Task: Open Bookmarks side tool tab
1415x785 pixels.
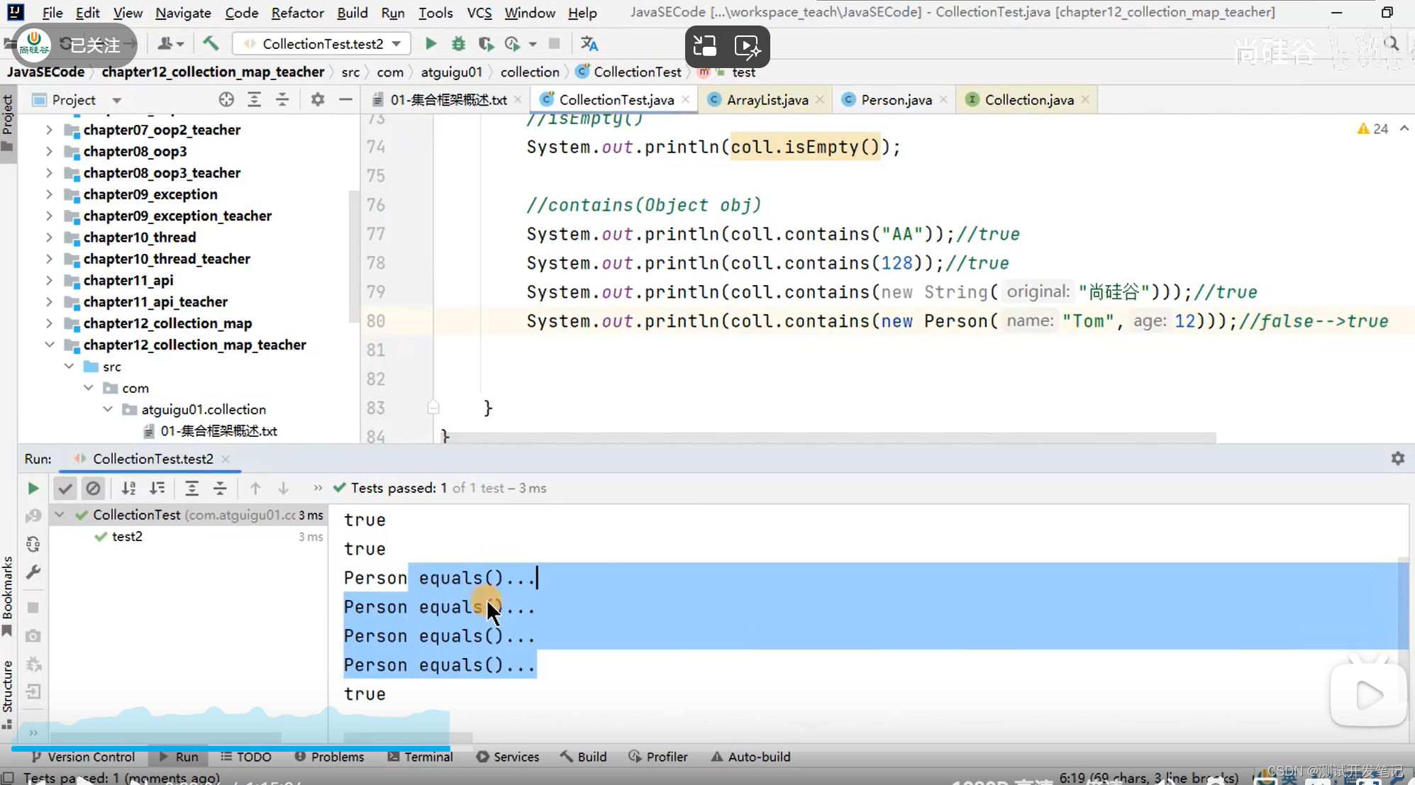Action: tap(8, 596)
